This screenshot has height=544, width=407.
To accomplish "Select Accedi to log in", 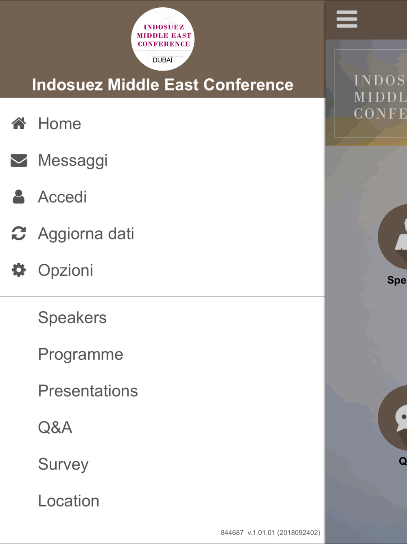I will pyautogui.click(x=162, y=197).
